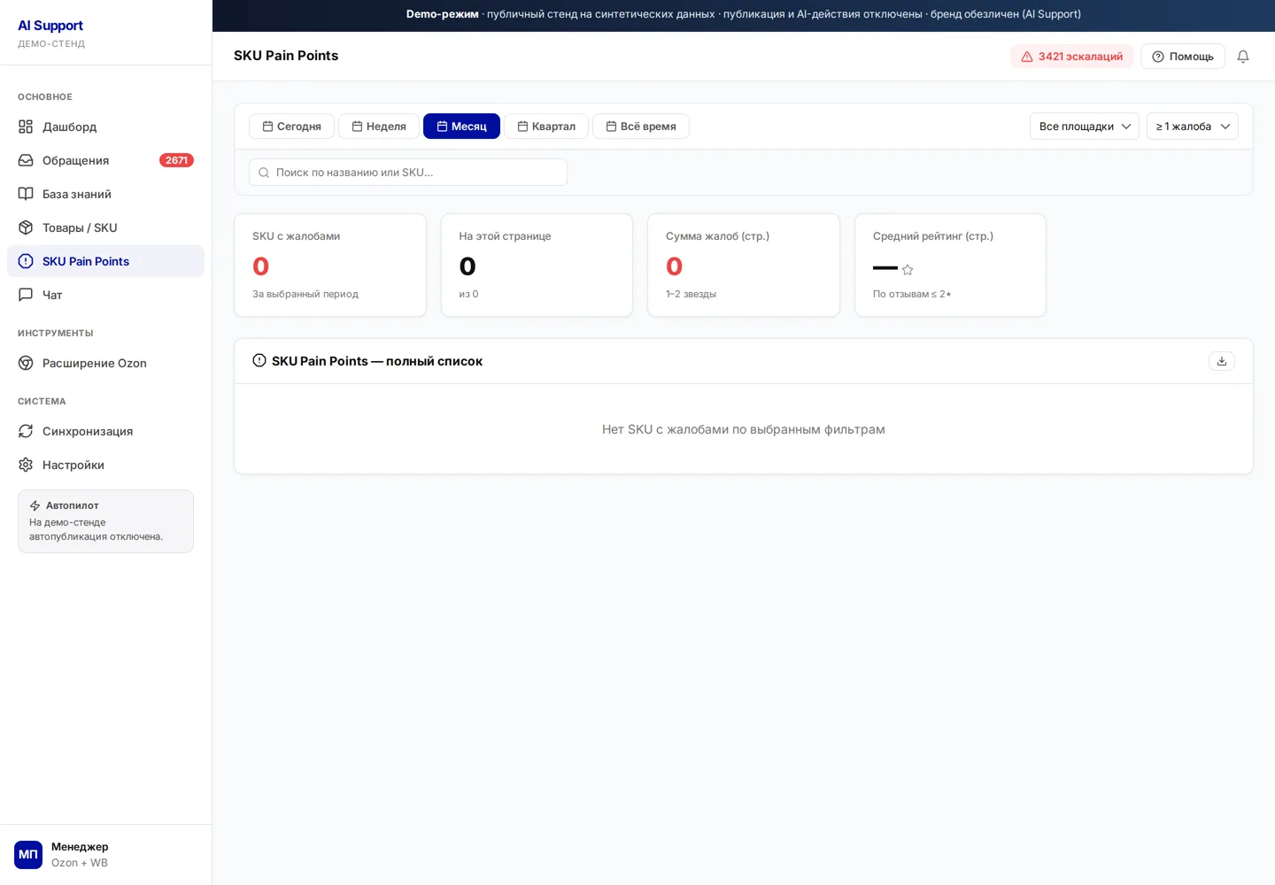Screen dimensions: 1275x885
Task: Open the 3421 эскалаций button
Action: point(1071,57)
